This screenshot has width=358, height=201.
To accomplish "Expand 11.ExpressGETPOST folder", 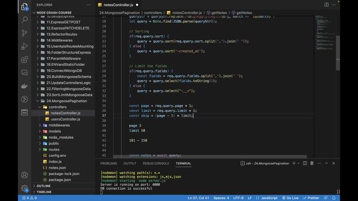I will pos(63,22).
